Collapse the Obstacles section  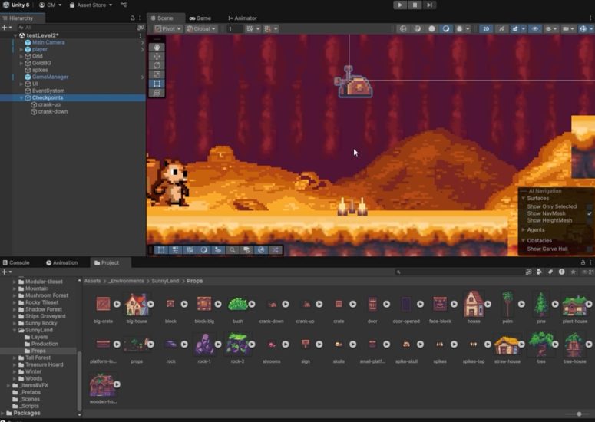(524, 240)
